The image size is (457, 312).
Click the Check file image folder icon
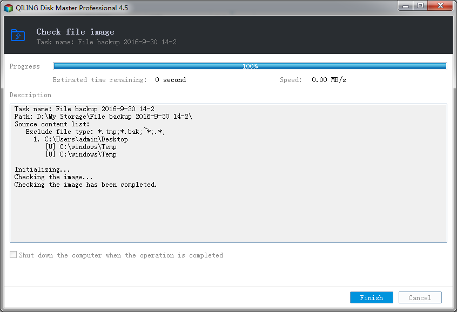[18, 35]
